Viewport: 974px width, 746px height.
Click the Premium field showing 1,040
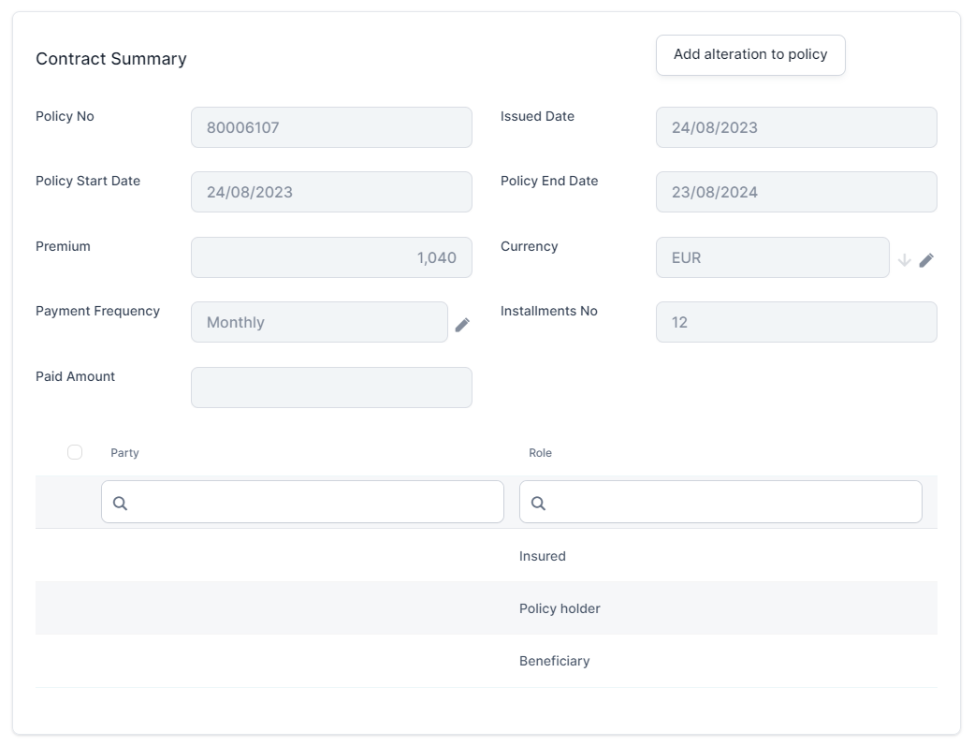coord(331,257)
